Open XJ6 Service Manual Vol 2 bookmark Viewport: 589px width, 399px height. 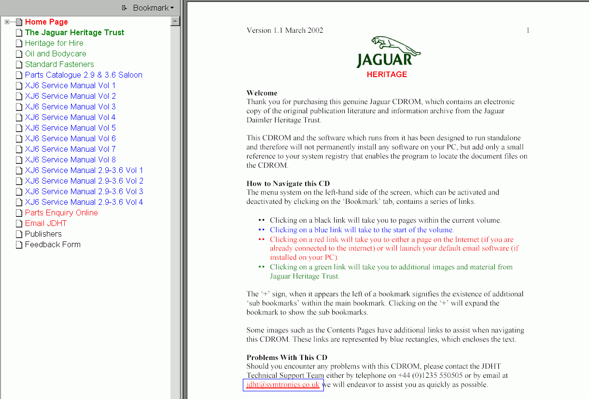pyautogui.click(x=70, y=96)
